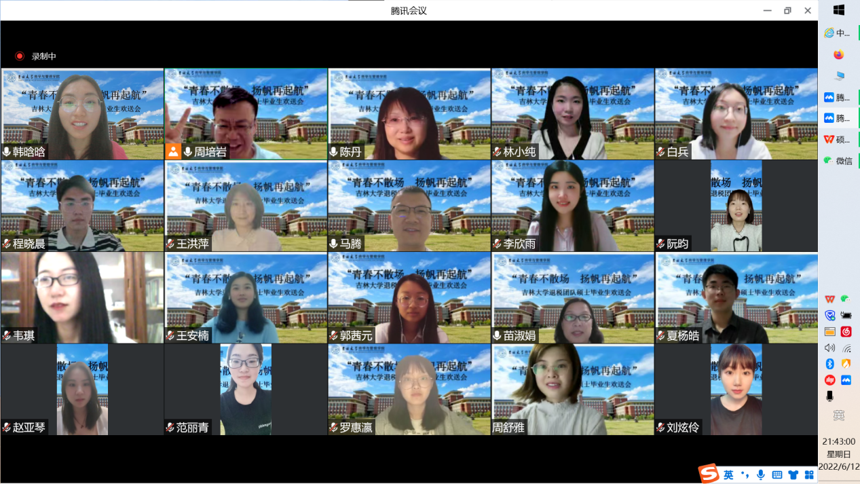Open Sogou voice input microphone

761,474
